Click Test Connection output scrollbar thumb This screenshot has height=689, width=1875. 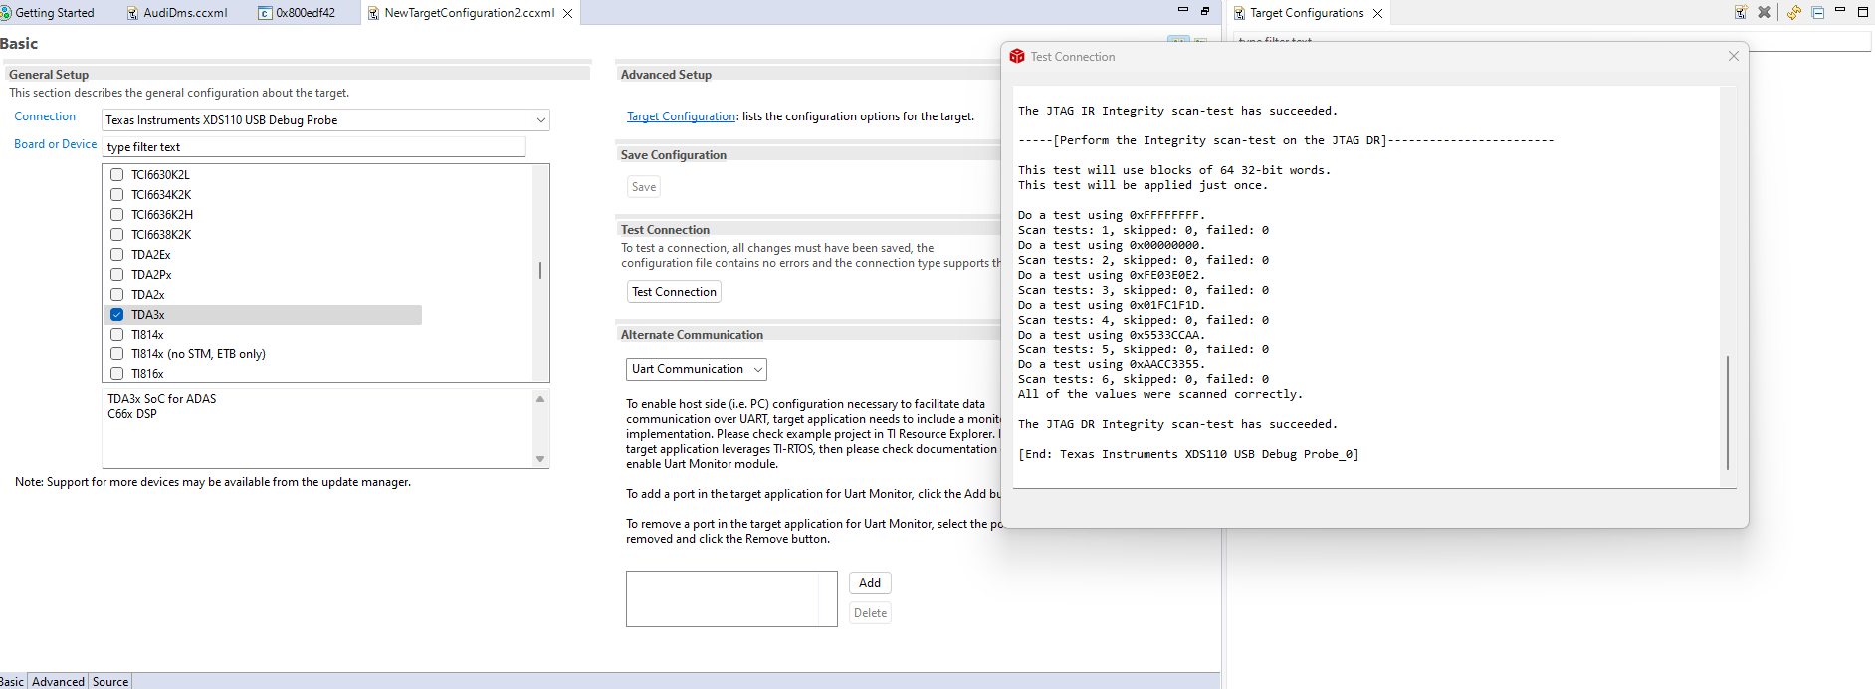[x=1728, y=412]
